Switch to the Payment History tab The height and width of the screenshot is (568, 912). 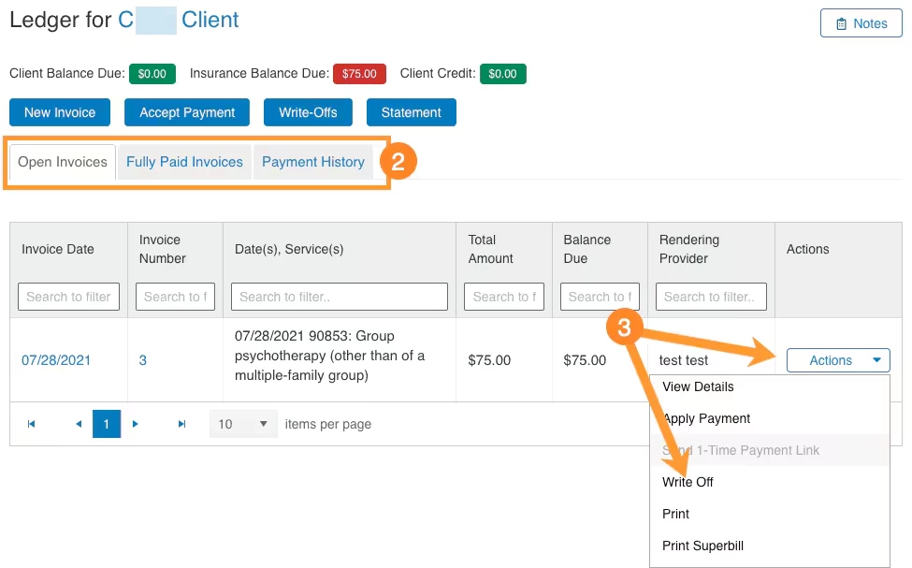313,162
